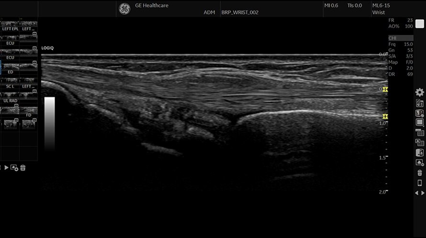426x238 pixels.
Task: Click the 'DR 69' dynamic range value
Action: [401, 74]
